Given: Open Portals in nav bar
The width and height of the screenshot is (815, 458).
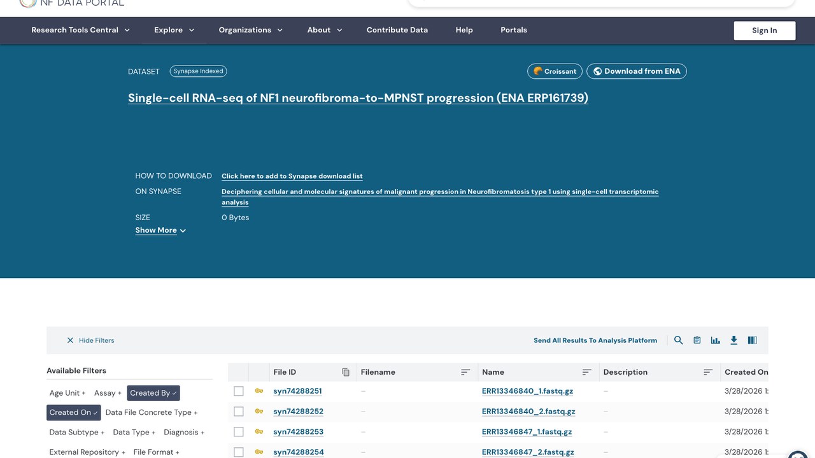Looking at the screenshot, I should [x=514, y=30].
